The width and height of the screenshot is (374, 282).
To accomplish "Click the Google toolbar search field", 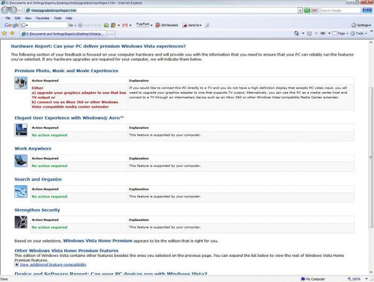I will click(x=44, y=25).
